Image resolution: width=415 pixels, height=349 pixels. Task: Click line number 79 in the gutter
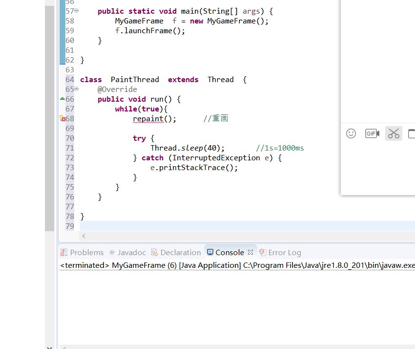tap(70, 226)
